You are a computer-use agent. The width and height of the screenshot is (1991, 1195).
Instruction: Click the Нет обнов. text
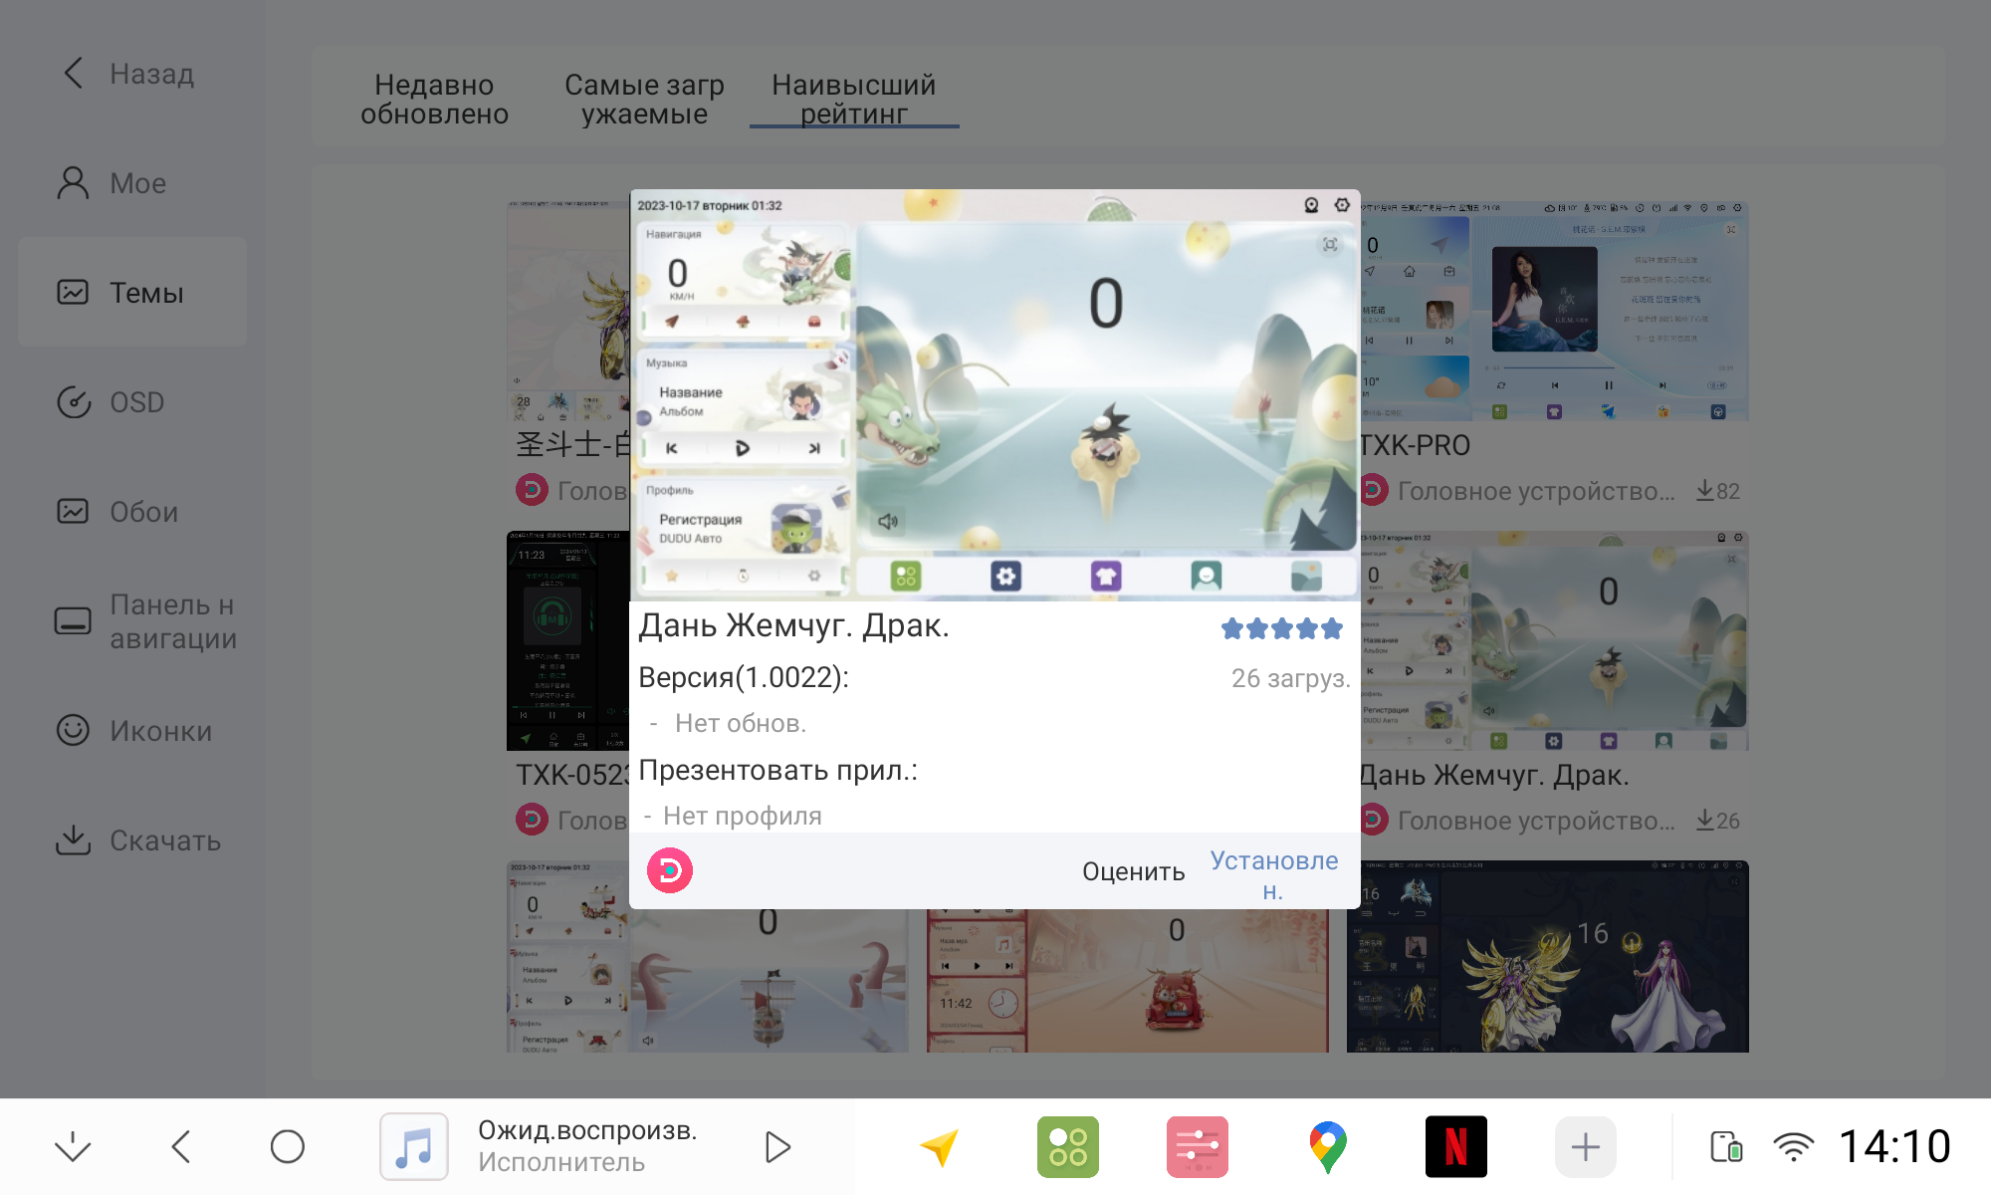(741, 723)
